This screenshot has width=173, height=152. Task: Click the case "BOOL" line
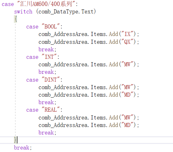(44, 27)
